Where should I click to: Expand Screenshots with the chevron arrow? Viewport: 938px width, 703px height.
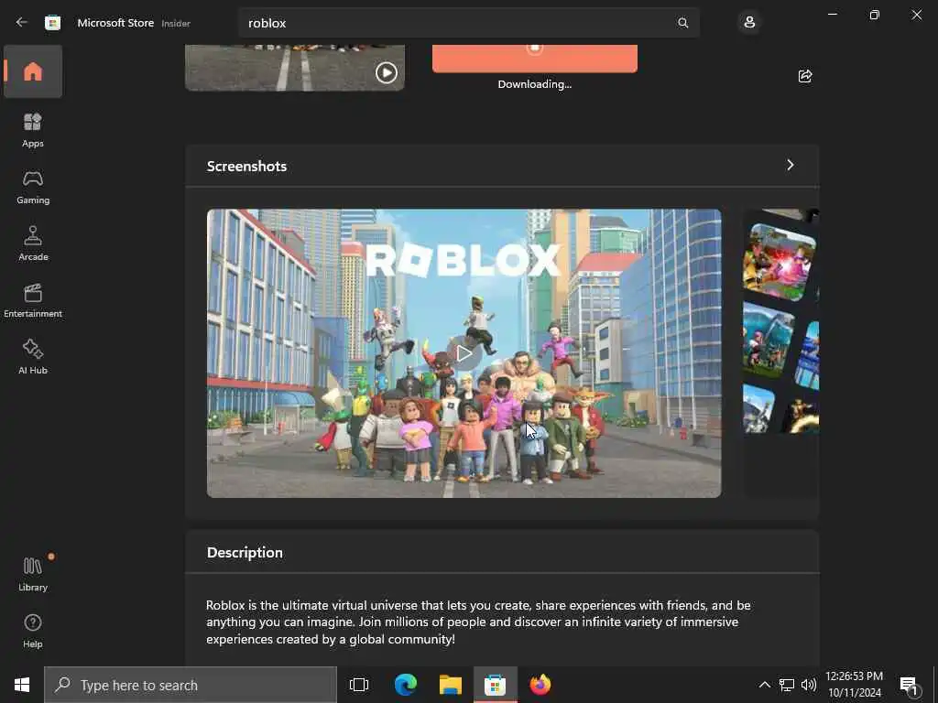[x=791, y=165]
